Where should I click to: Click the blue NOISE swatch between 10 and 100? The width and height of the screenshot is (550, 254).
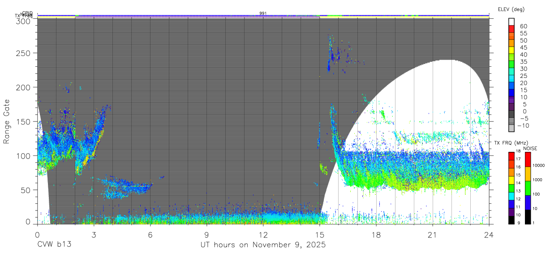(528, 202)
